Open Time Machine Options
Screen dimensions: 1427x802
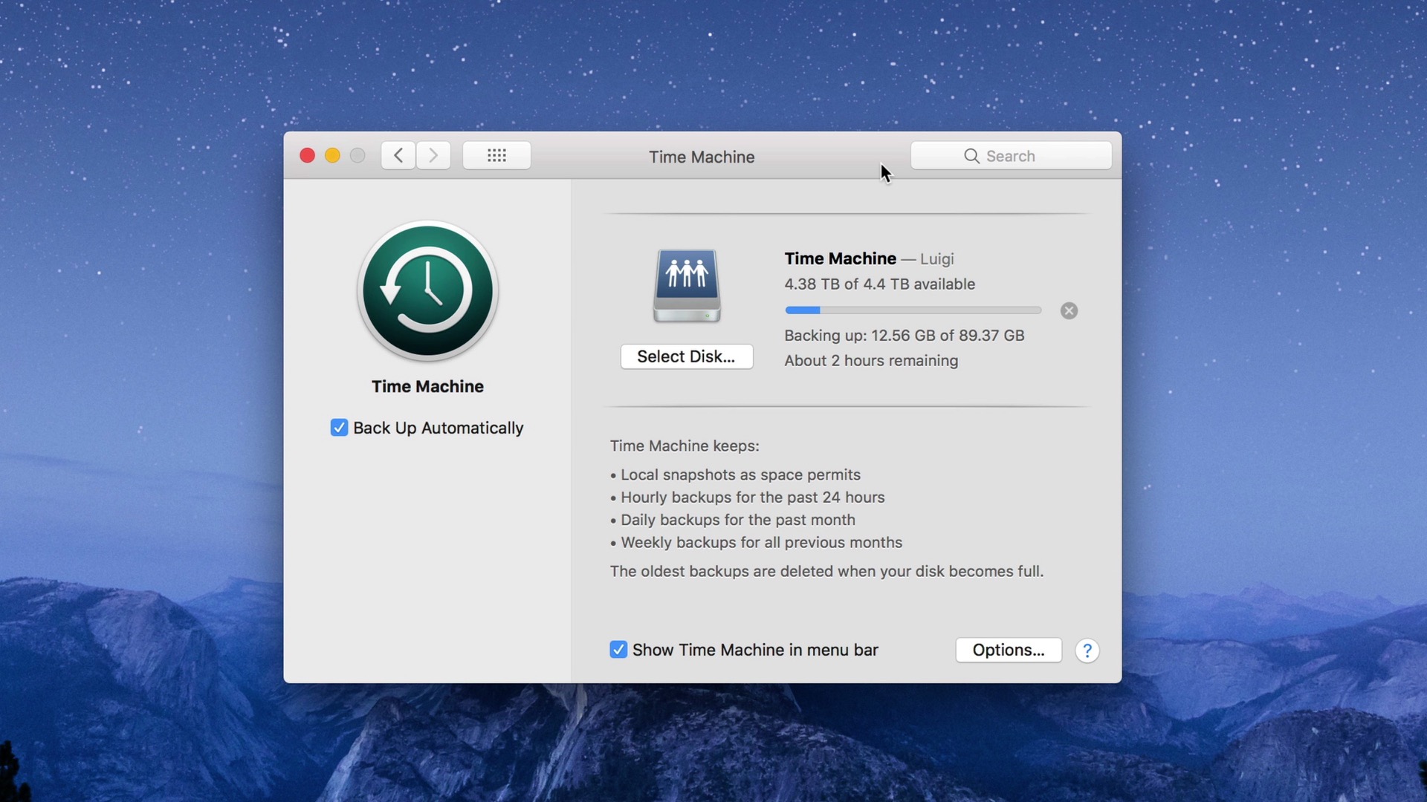(1008, 650)
